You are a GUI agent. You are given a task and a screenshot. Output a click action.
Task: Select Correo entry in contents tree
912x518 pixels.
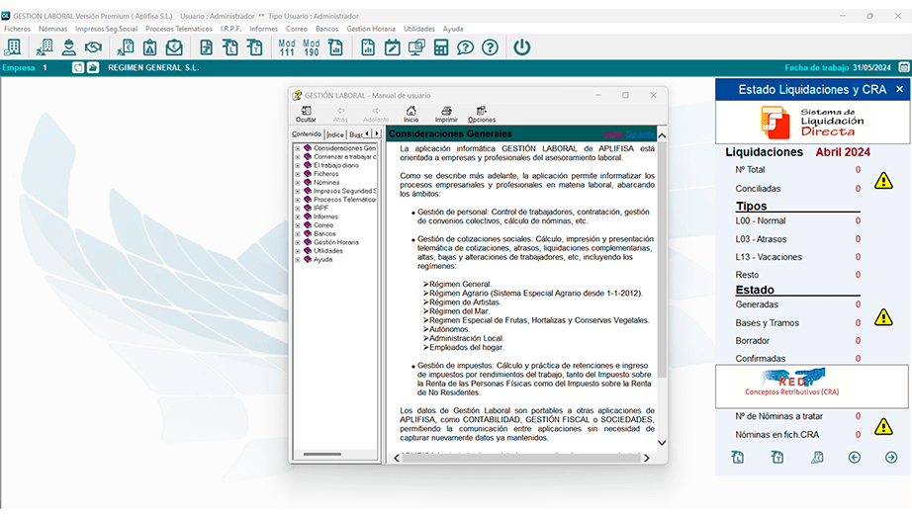pos(323,225)
